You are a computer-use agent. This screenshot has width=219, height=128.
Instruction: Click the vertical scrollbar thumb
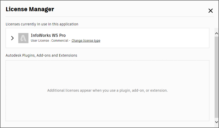(x=216, y=77)
